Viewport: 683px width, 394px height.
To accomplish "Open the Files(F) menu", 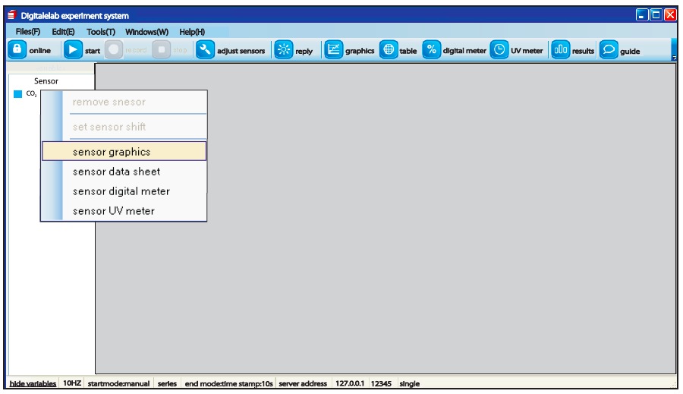I will coord(27,32).
